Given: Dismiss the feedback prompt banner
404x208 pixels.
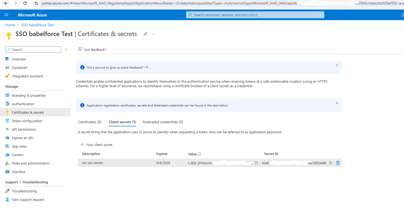Looking at the screenshot, I should [337, 65].
